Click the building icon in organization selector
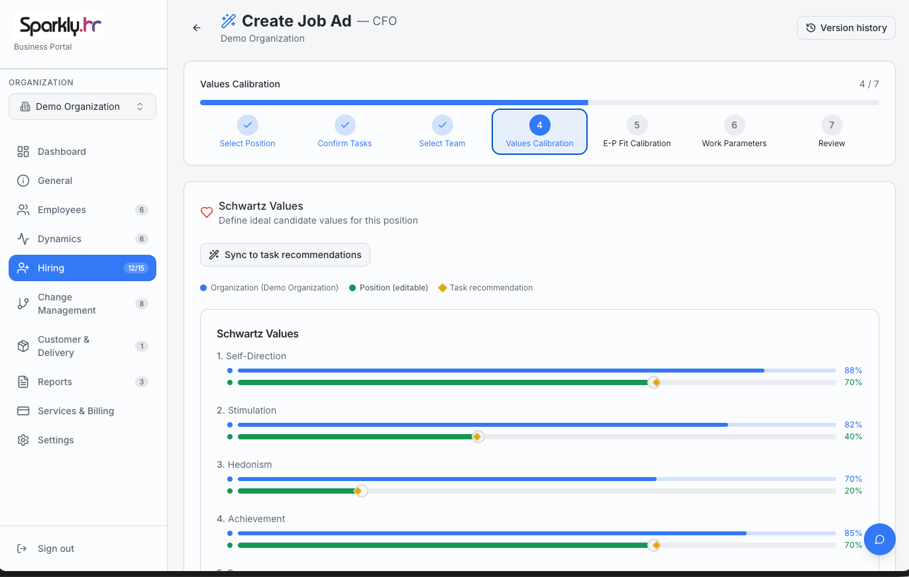This screenshot has width=909, height=577. (25, 107)
